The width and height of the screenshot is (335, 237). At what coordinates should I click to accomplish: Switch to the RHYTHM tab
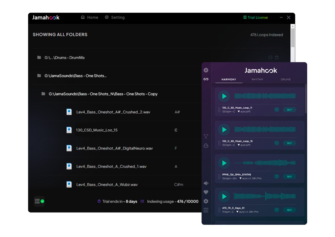pos(257,79)
